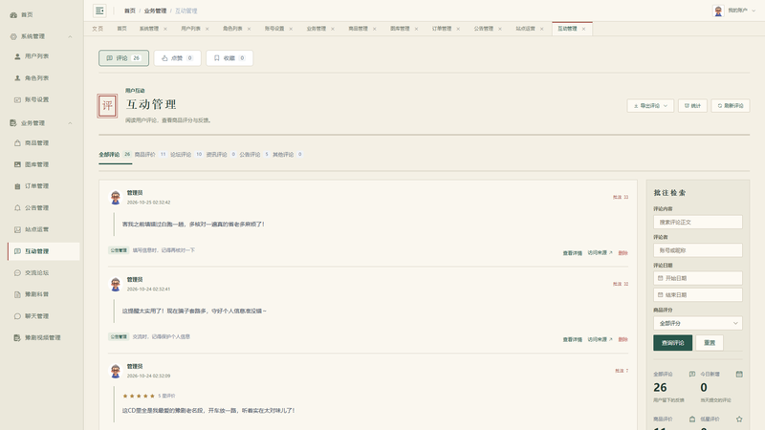Image resolution: width=765 pixels, height=430 pixels.
Task: Close the 账号设置 page tab
Action: [291, 29]
